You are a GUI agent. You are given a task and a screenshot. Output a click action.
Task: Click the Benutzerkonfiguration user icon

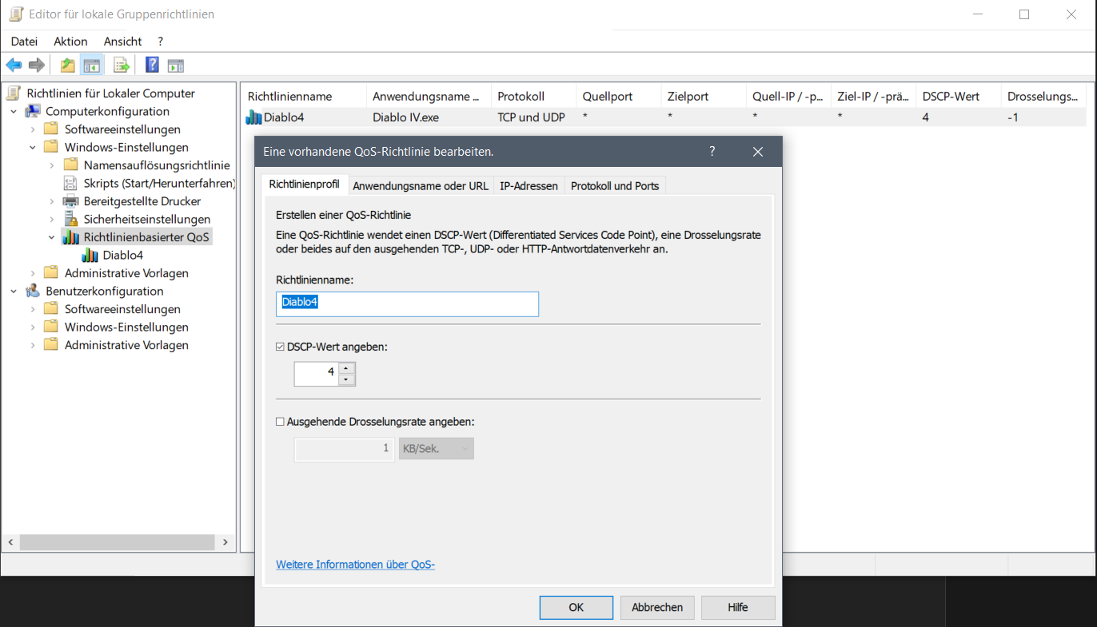[33, 291]
